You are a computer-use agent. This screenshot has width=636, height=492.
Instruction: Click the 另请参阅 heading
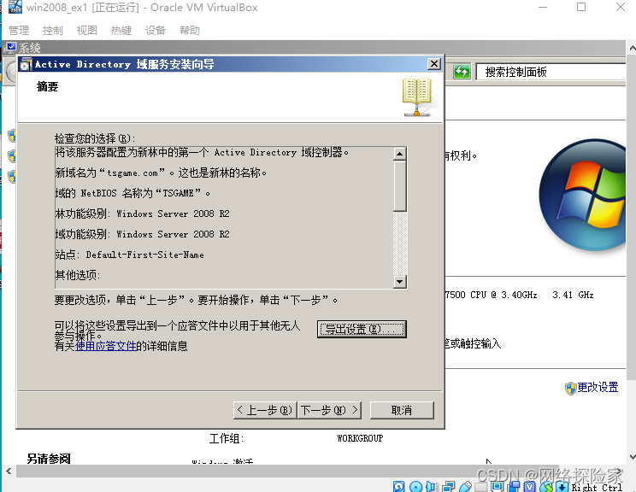pyautogui.click(x=49, y=459)
